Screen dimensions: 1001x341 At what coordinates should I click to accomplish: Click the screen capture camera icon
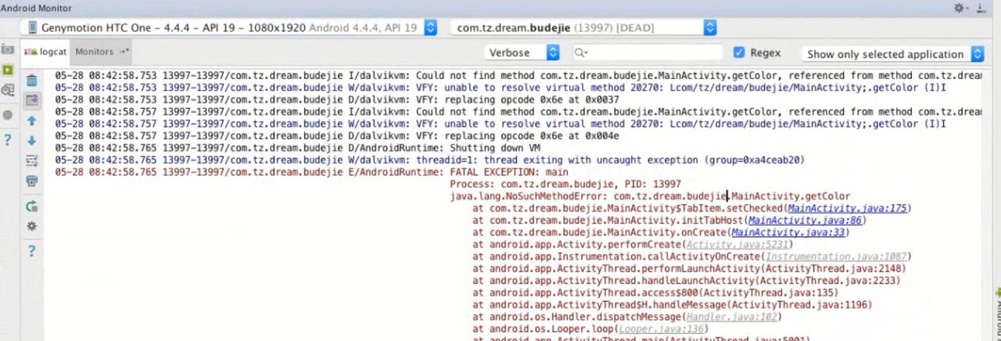pyautogui.click(x=8, y=49)
